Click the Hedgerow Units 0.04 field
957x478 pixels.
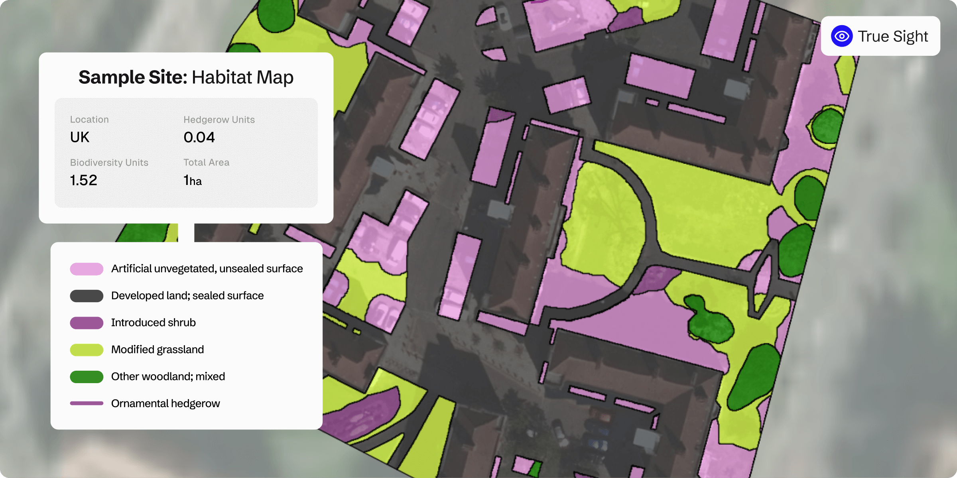199,137
